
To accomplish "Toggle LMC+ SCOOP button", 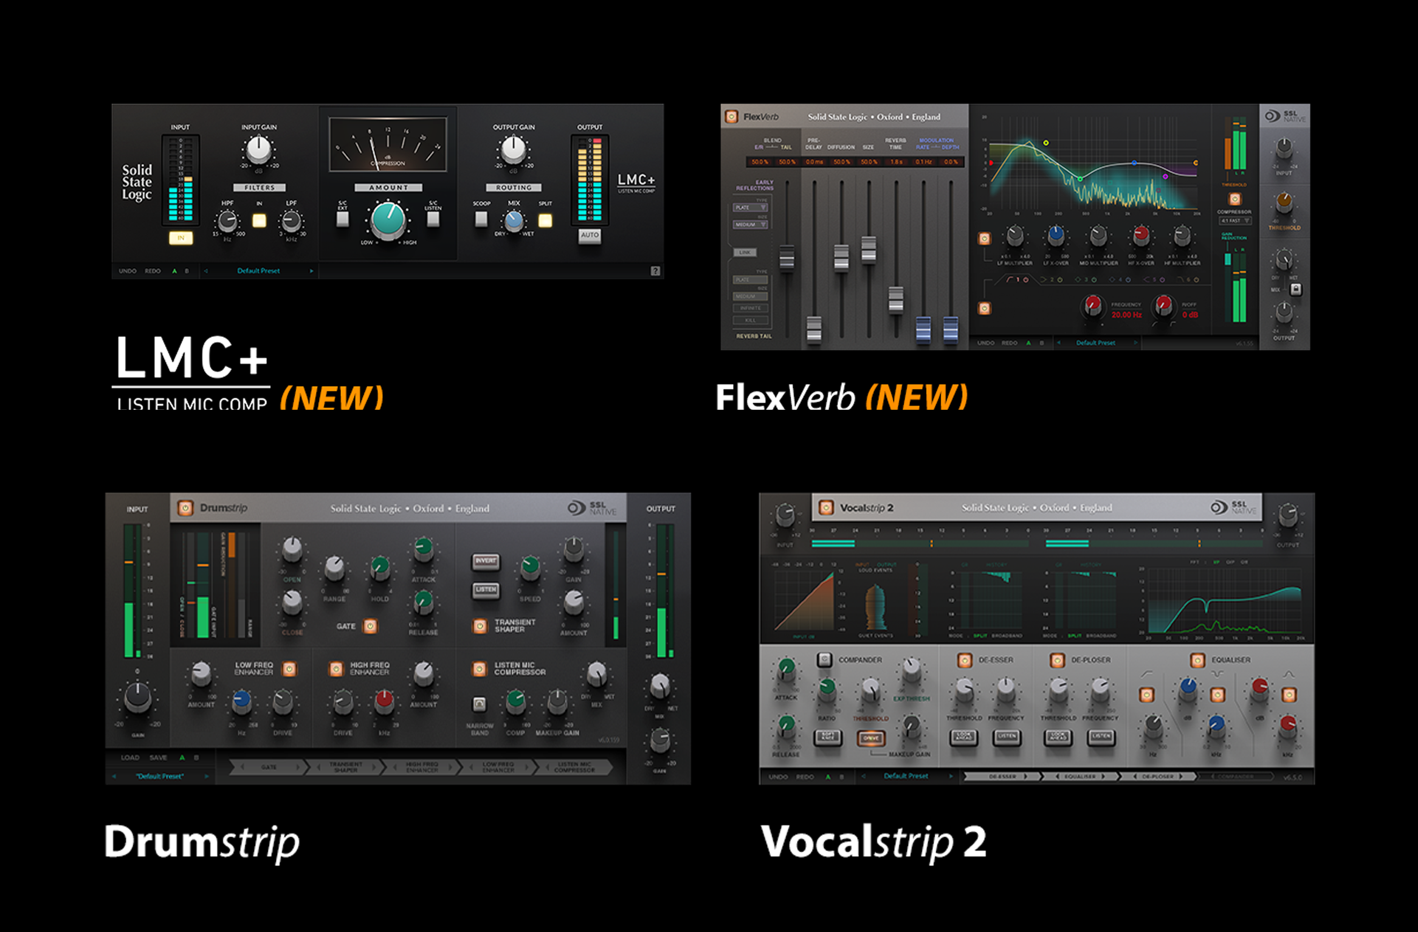I will coord(481,219).
